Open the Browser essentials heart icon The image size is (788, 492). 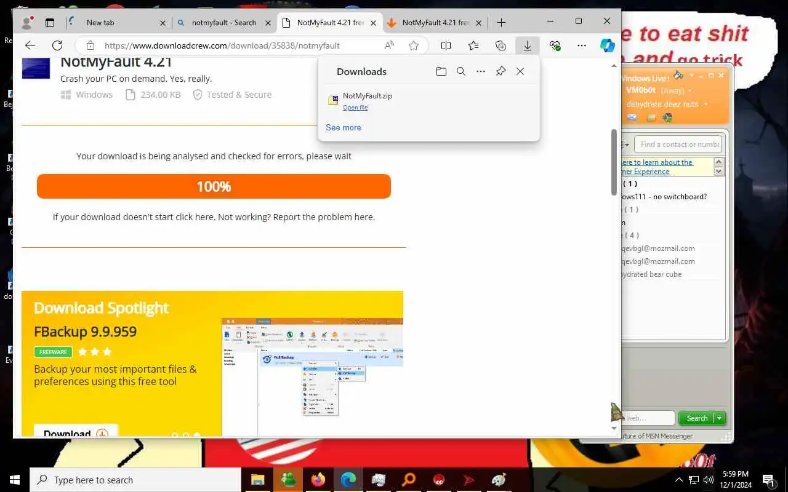[x=555, y=46]
